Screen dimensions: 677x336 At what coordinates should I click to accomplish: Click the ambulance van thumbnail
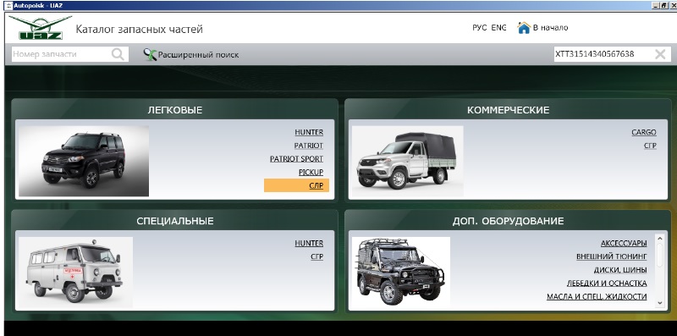coord(75,272)
